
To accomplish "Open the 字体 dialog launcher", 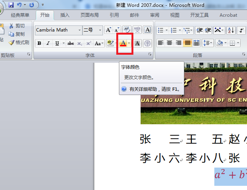I will pyautogui.click(x=150, y=54).
